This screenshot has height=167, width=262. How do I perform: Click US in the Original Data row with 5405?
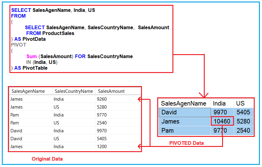[56, 139]
